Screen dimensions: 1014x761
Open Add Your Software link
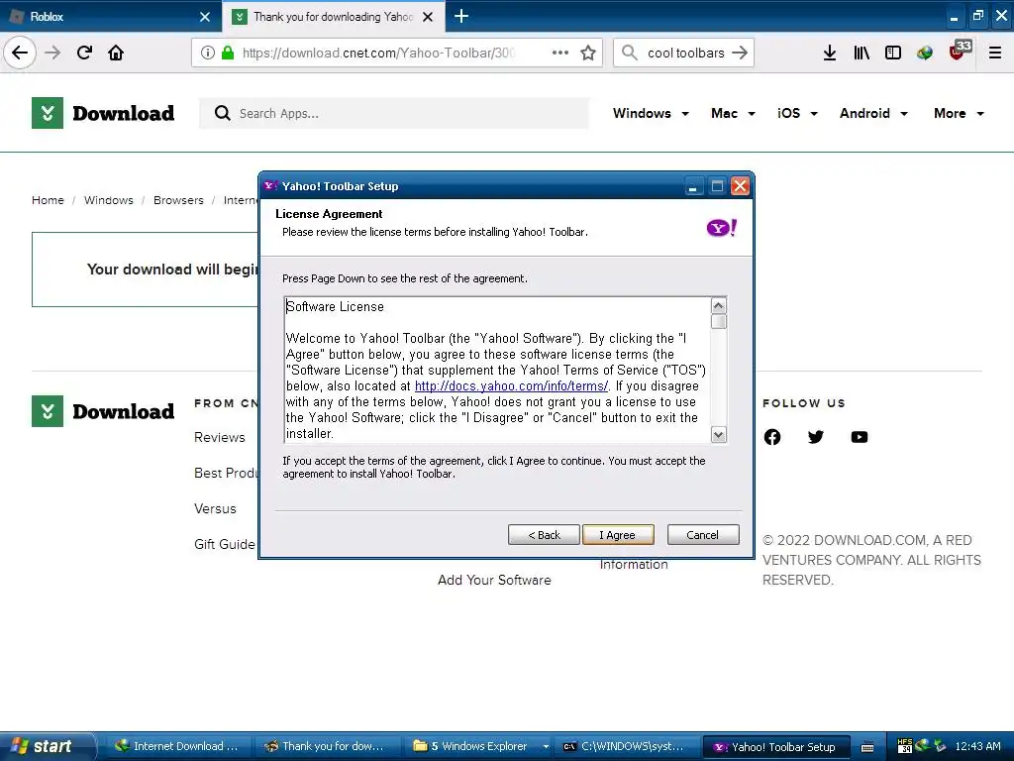(494, 580)
